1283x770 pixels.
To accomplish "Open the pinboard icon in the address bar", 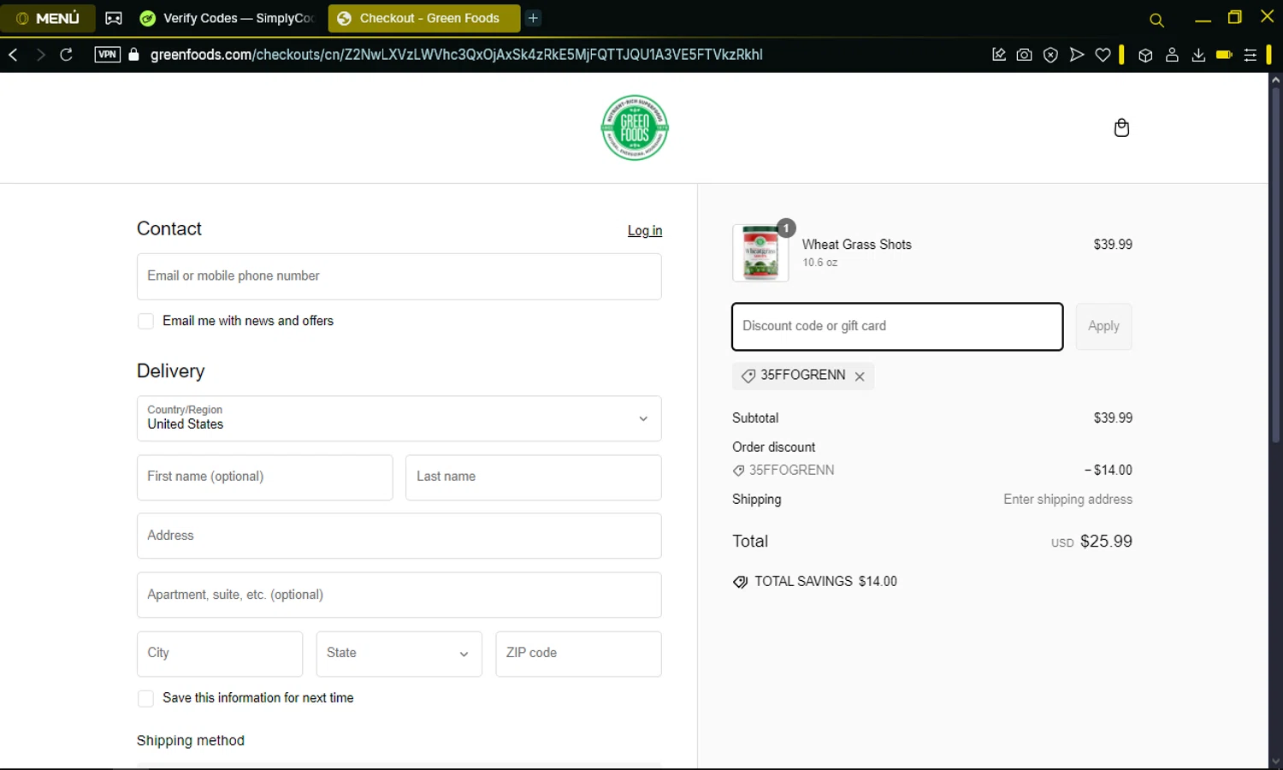I will click(998, 55).
